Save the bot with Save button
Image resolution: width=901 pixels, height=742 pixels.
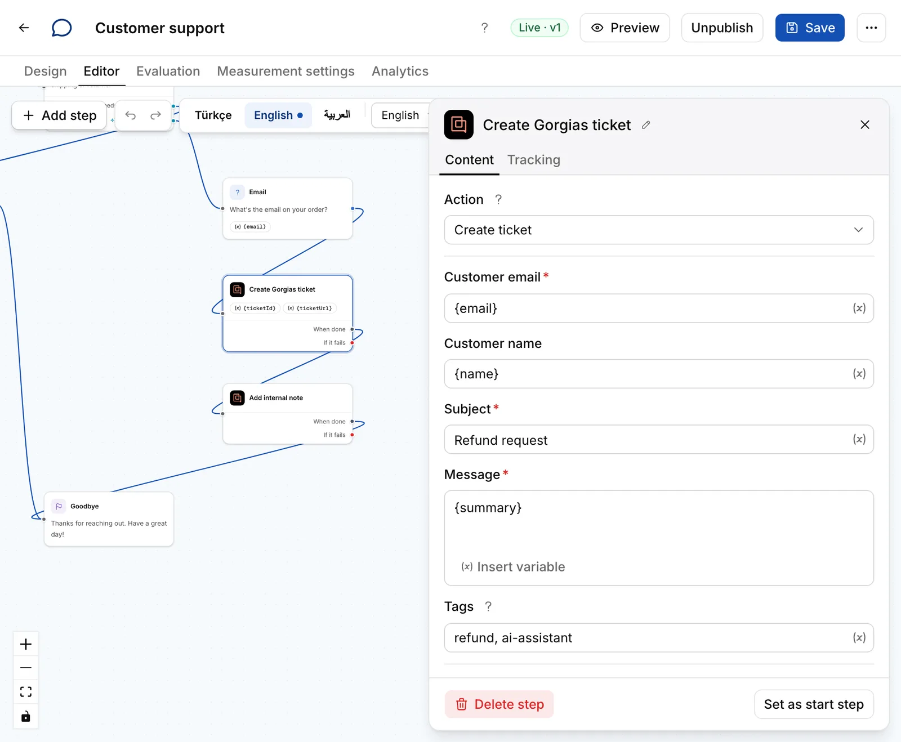pyautogui.click(x=810, y=28)
